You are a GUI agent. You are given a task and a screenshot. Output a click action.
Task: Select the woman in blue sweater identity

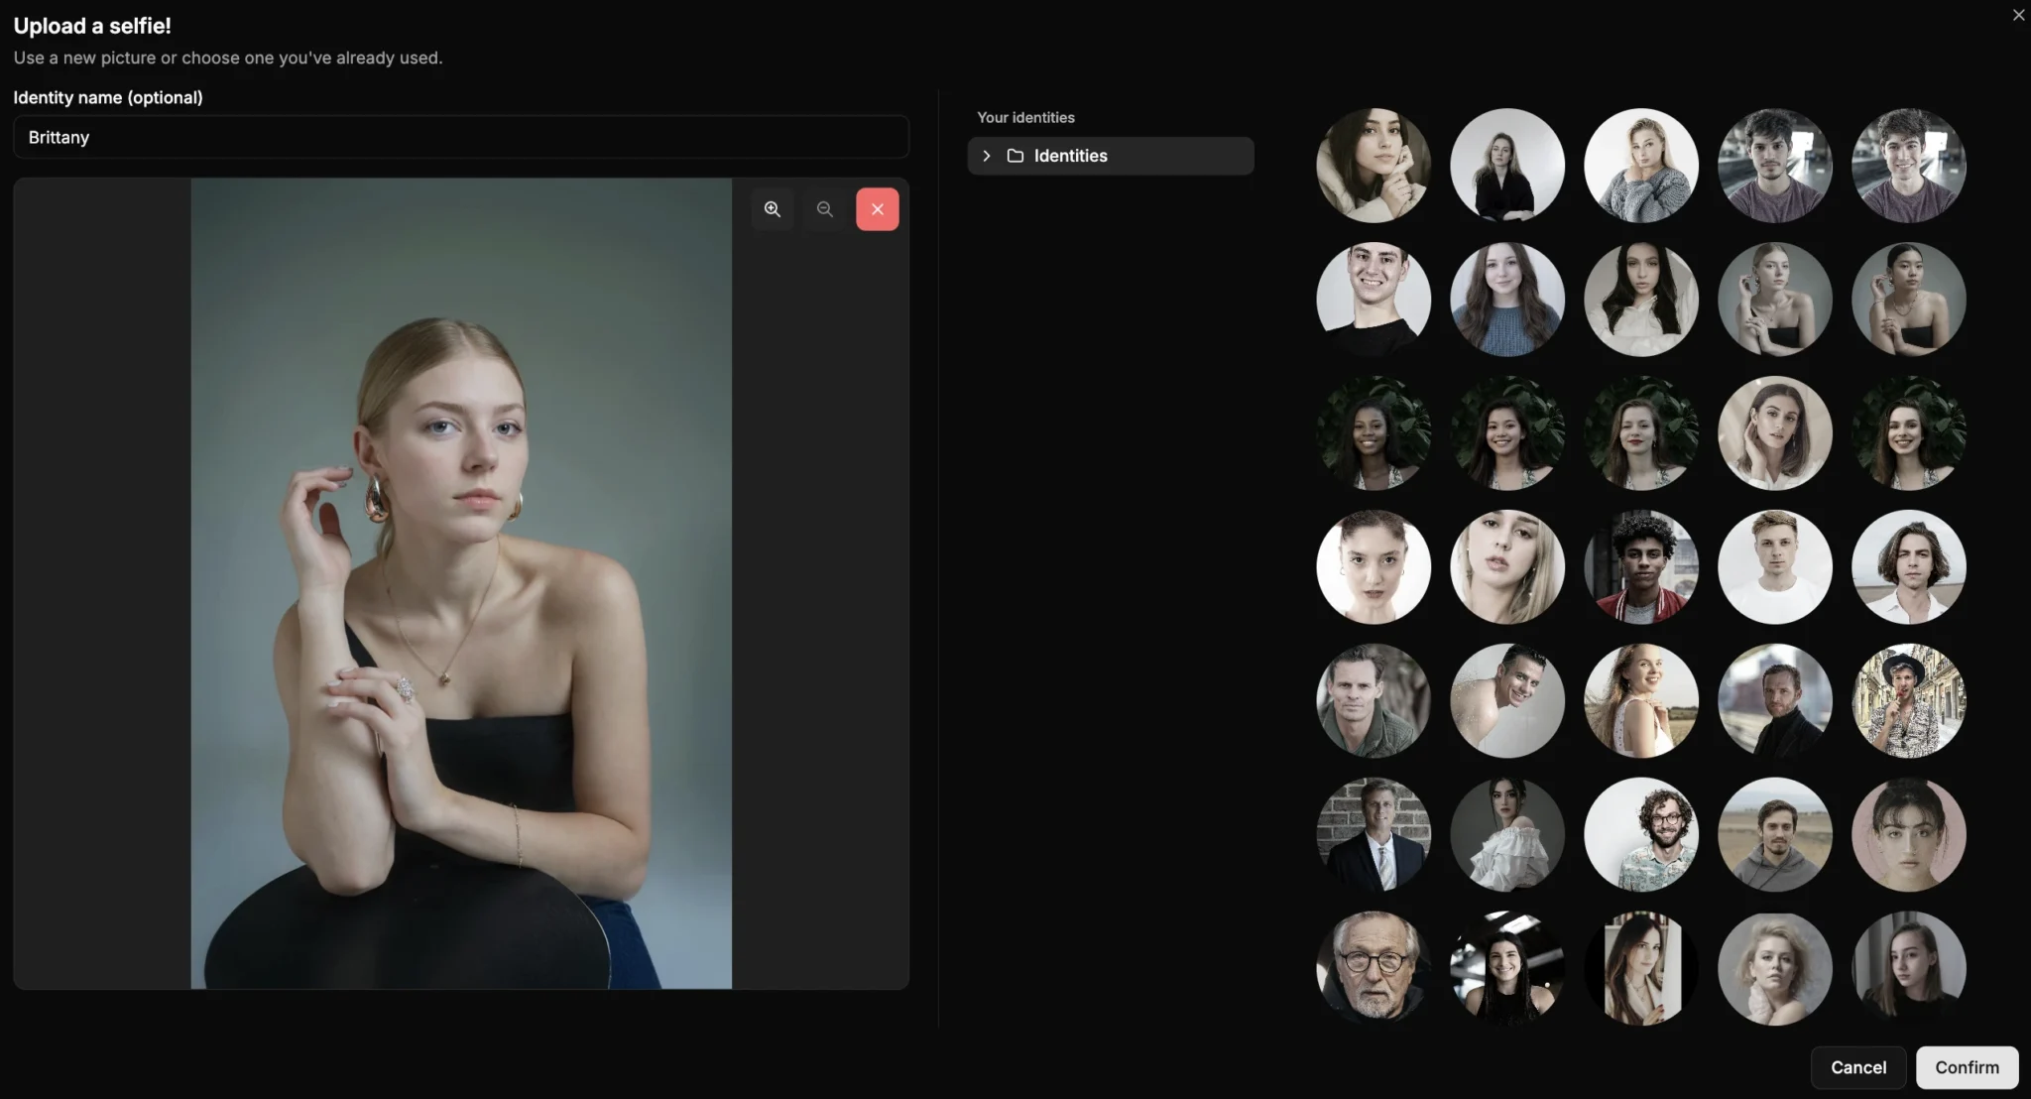(1506, 299)
